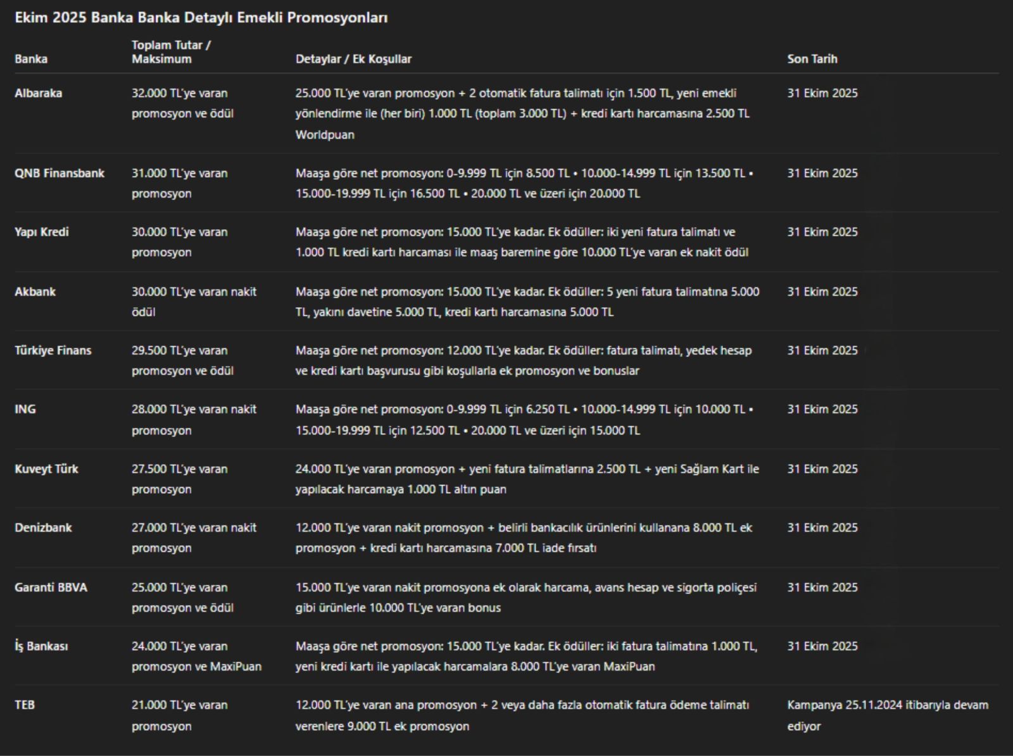The width and height of the screenshot is (1013, 756).
Task: Click the Kuveyt Türk bank name
Action: [x=46, y=469]
